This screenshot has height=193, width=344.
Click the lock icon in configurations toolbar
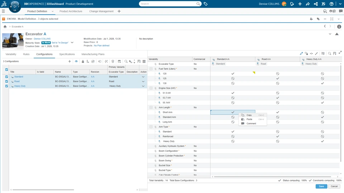point(83,62)
